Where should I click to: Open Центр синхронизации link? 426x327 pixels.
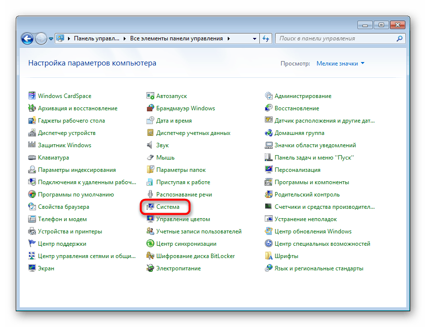186,244
